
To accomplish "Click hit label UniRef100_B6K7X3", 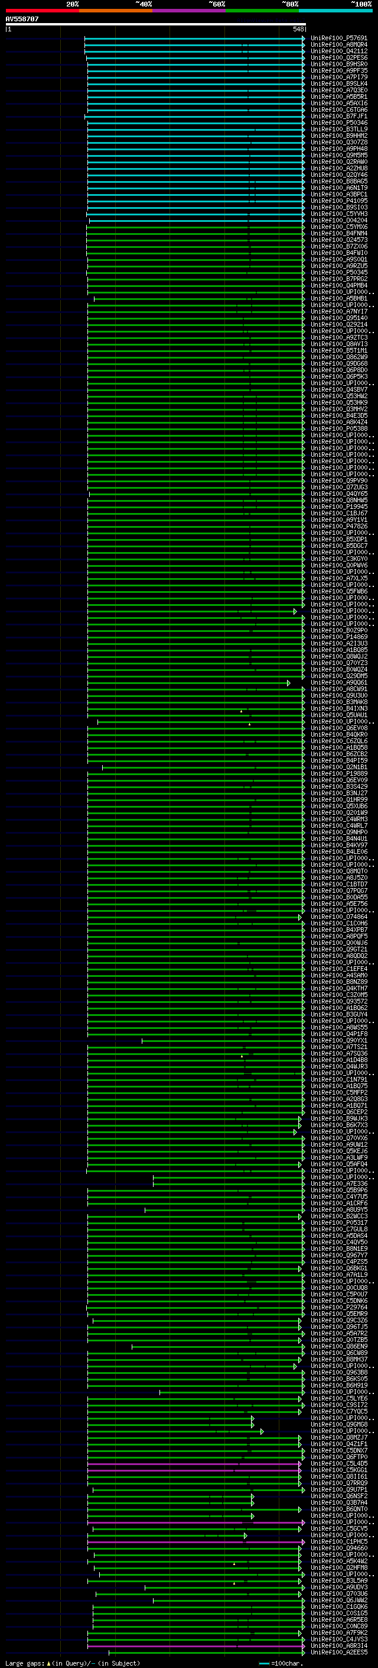I will (338, 1125).
